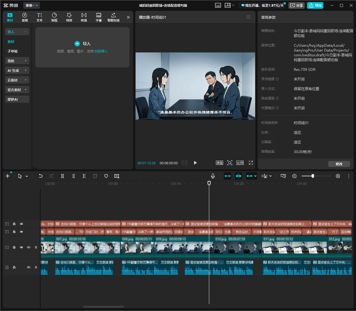The height and width of the screenshot is (311, 356).
Task: Zoom out timeline with minus icon
Action: pos(294,176)
